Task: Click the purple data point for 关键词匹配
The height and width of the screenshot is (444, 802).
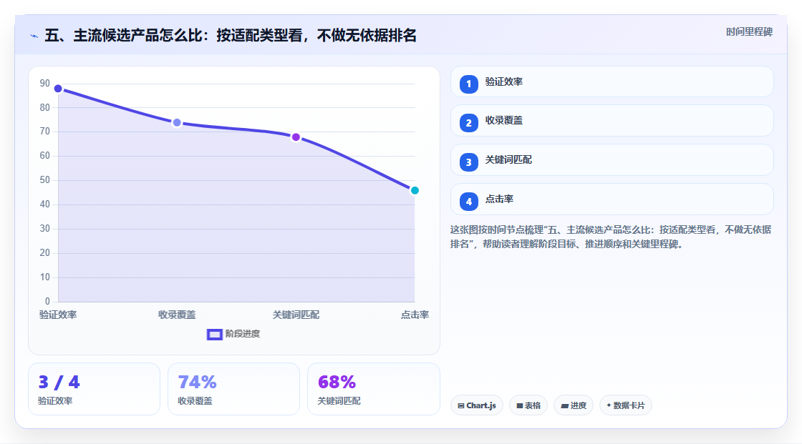Action: 296,137
